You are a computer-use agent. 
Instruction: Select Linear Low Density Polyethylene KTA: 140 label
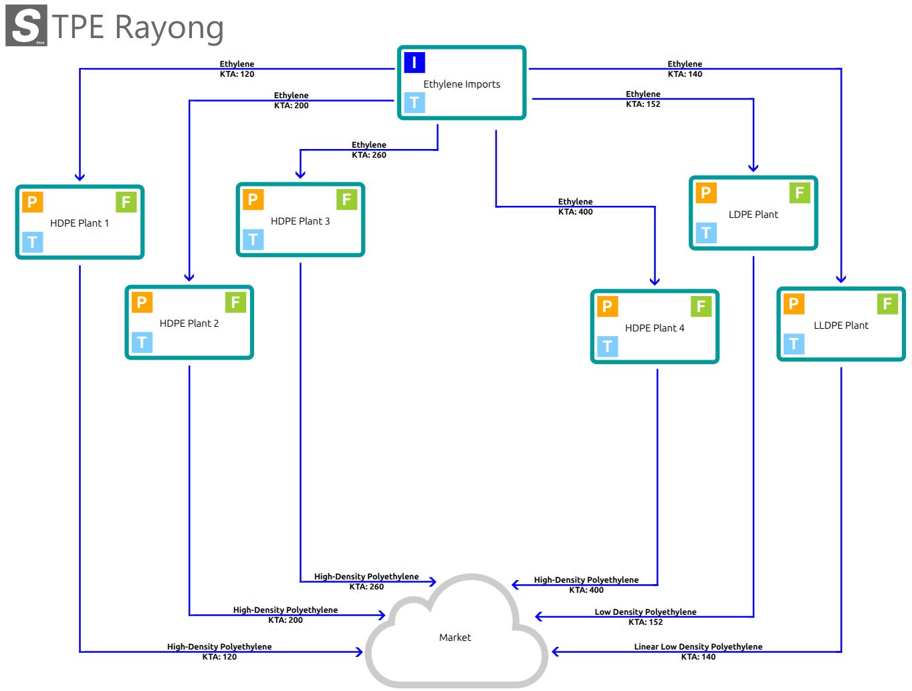point(699,652)
